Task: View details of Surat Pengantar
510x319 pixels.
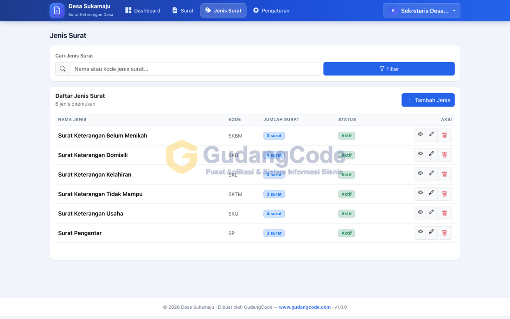Action: (420, 233)
